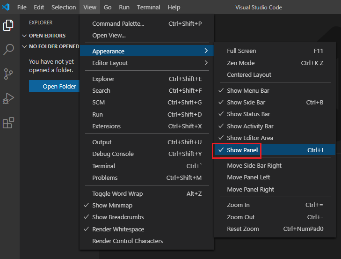
Task: Toggle Render Whitespace option
Action: point(147,229)
